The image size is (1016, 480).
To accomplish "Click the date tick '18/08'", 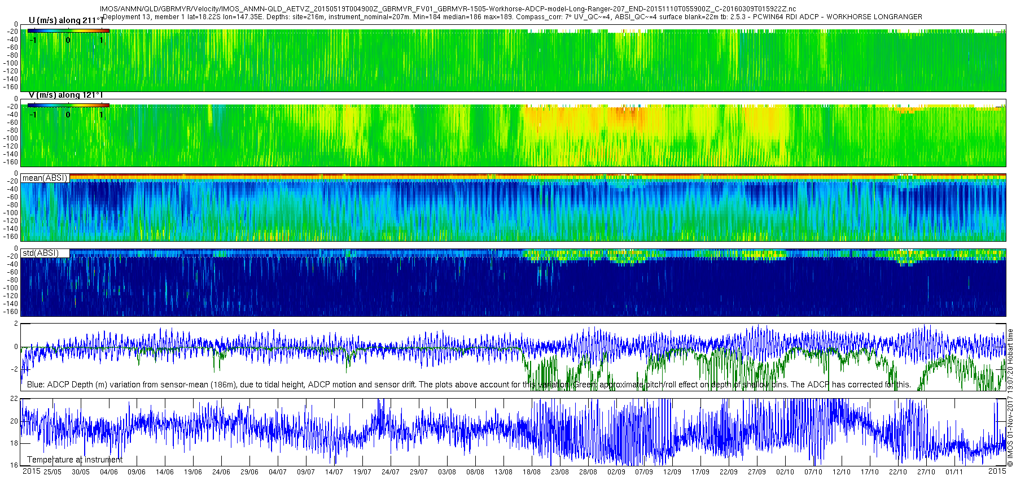I will [532, 472].
